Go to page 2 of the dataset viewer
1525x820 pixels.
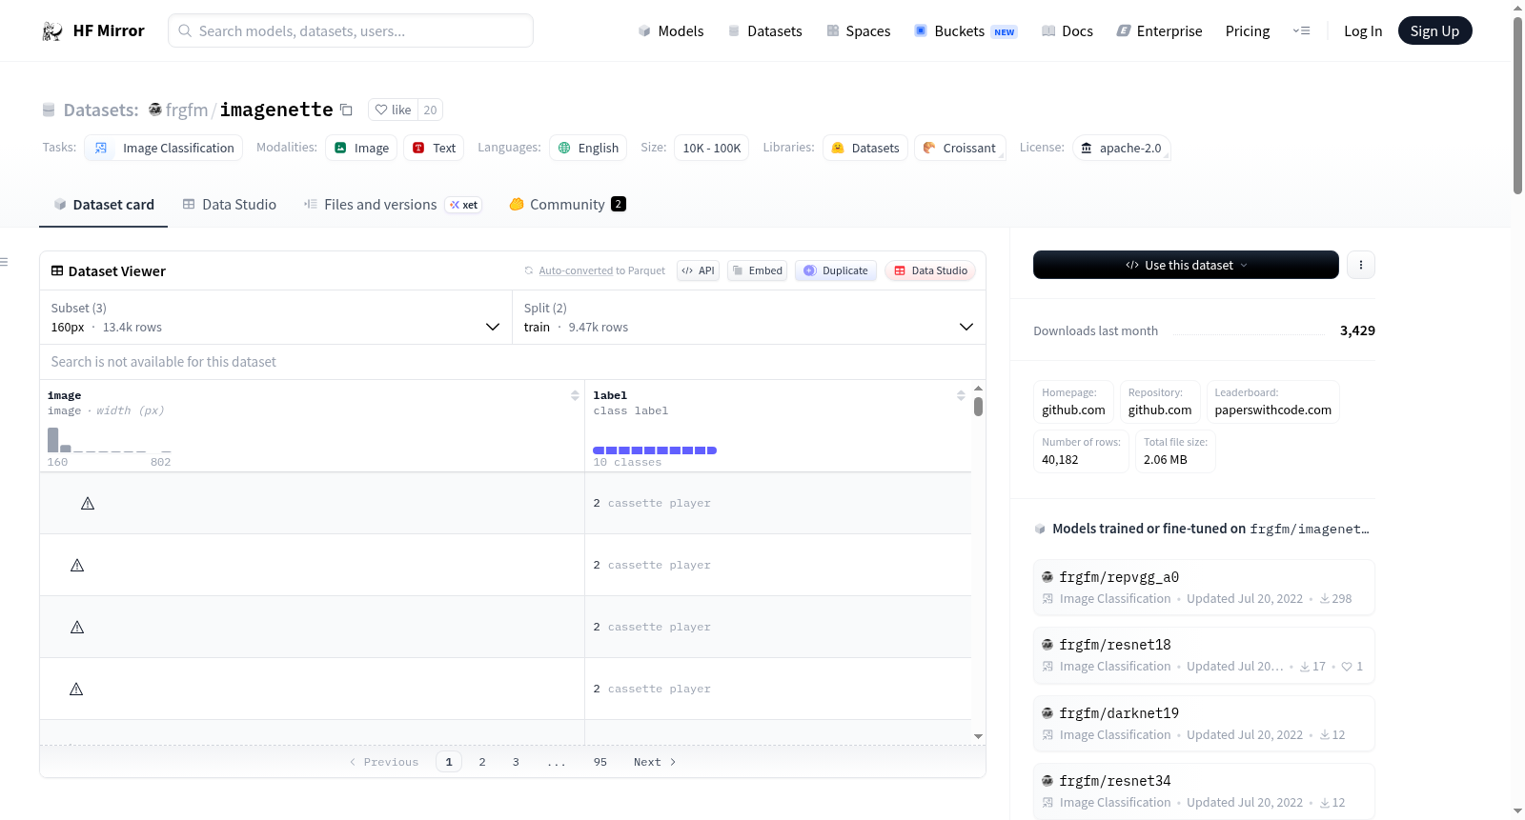point(482,762)
